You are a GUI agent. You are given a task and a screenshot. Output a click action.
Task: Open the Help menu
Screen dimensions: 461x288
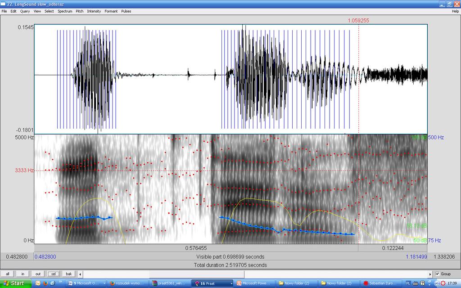pos(455,11)
